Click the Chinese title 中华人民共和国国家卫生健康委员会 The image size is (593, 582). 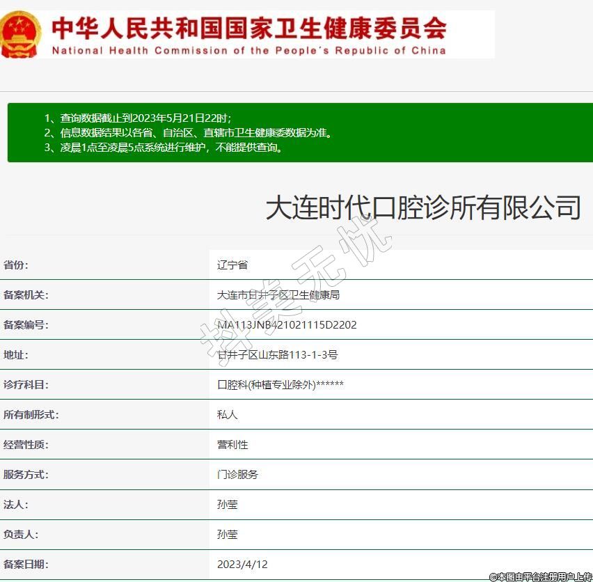coord(249,29)
